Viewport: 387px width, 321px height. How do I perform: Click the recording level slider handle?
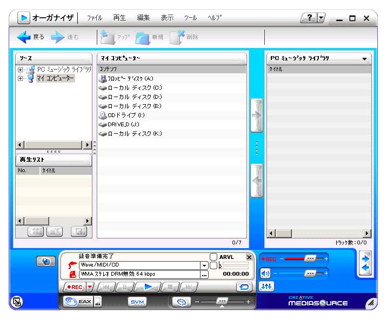tap(309, 259)
